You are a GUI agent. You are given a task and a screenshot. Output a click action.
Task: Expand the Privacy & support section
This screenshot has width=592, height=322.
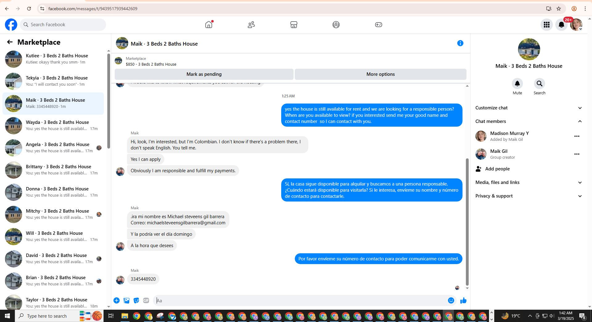(x=529, y=196)
